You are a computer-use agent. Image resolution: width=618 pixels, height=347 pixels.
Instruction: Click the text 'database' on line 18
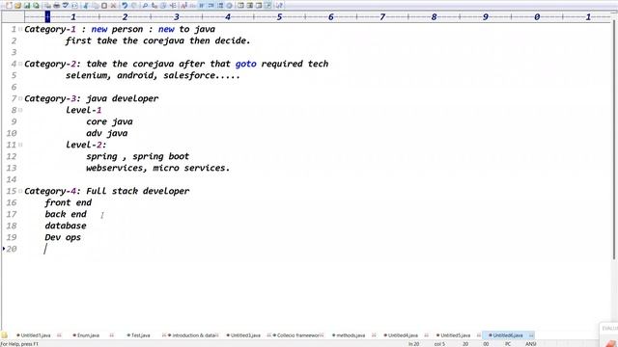[x=66, y=226]
